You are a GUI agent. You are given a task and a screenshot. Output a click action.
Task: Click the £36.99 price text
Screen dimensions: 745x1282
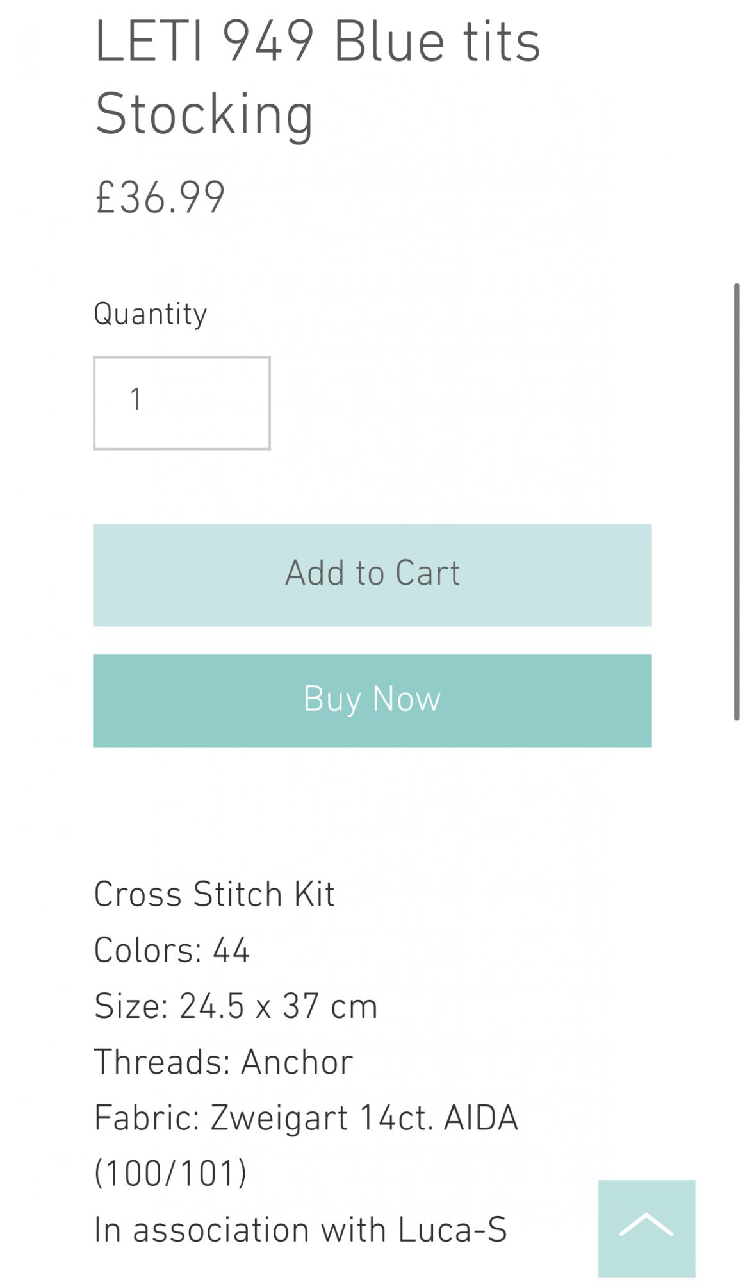(160, 197)
